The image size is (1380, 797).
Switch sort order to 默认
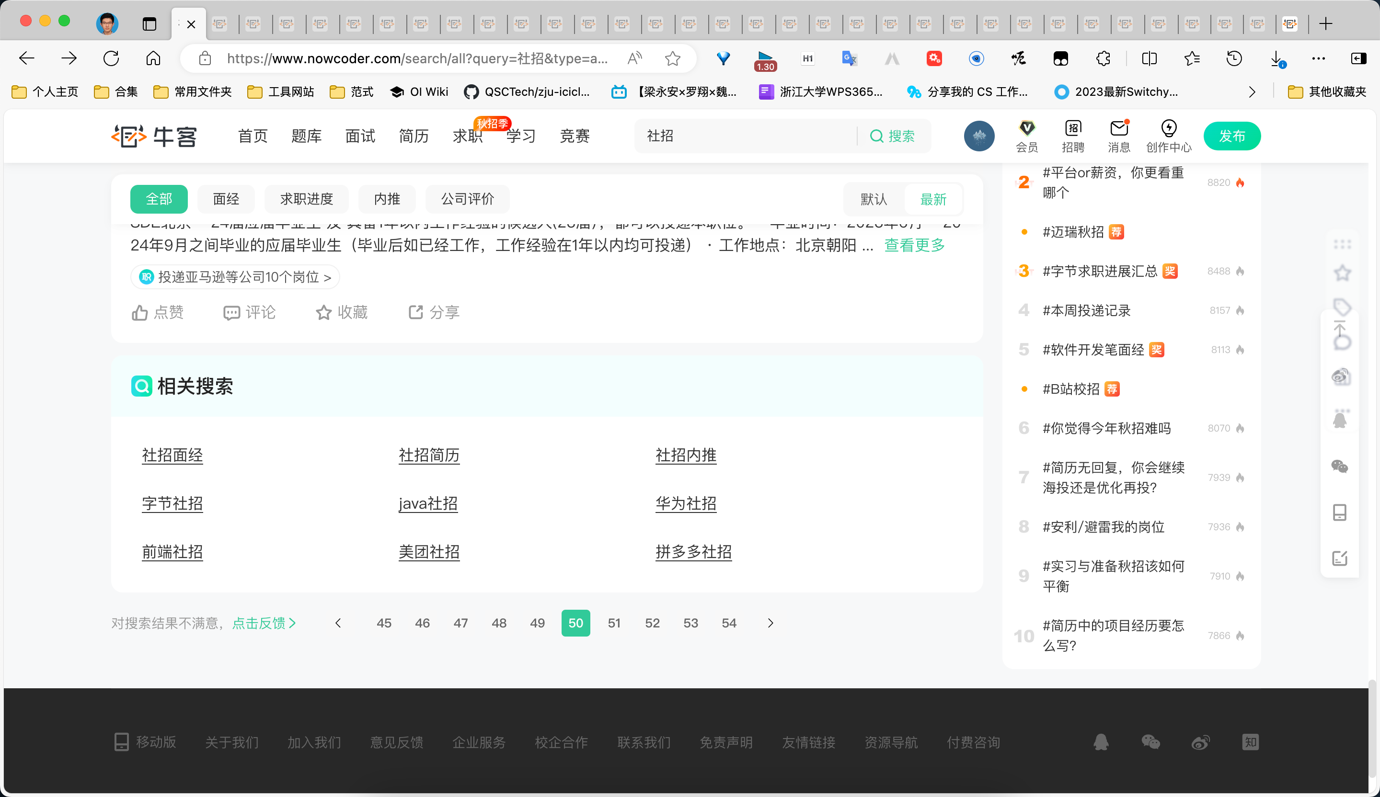click(874, 199)
